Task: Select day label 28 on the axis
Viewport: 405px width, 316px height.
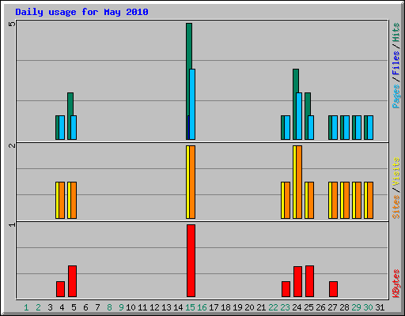Action: coord(344,307)
